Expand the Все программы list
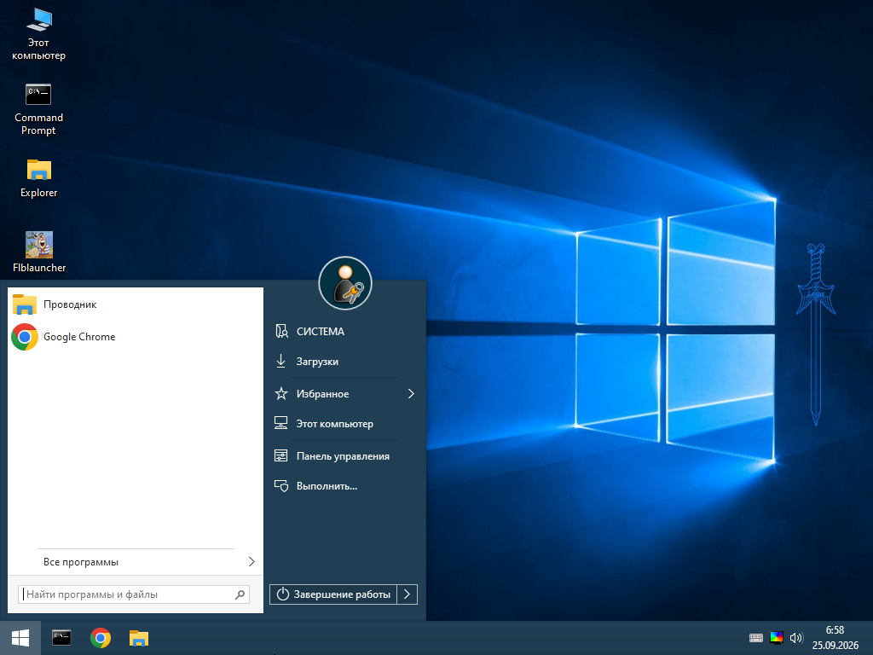The height and width of the screenshot is (655, 873). pos(136,562)
